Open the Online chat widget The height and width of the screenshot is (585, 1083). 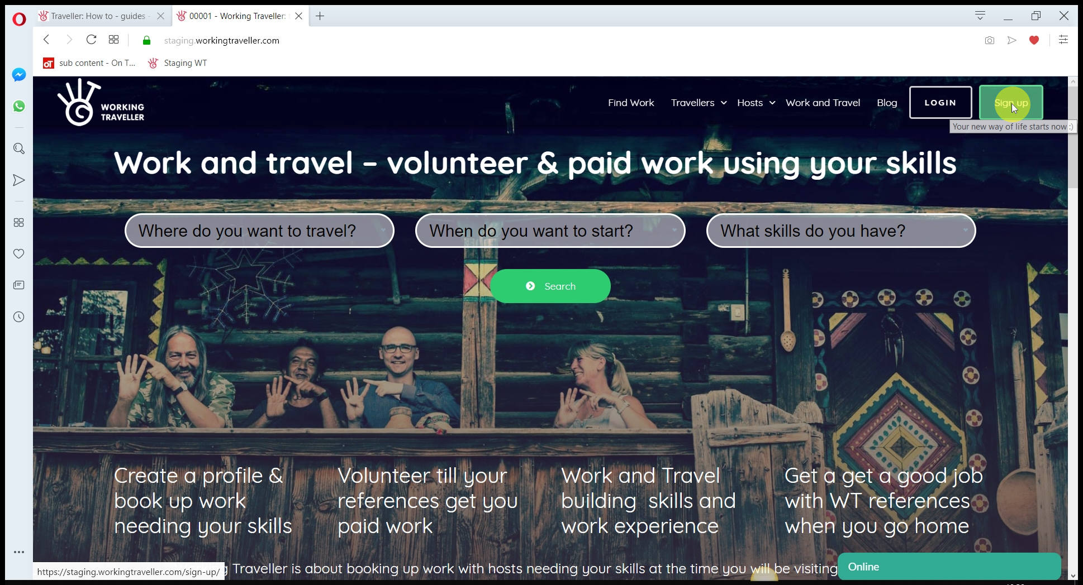click(949, 567)
